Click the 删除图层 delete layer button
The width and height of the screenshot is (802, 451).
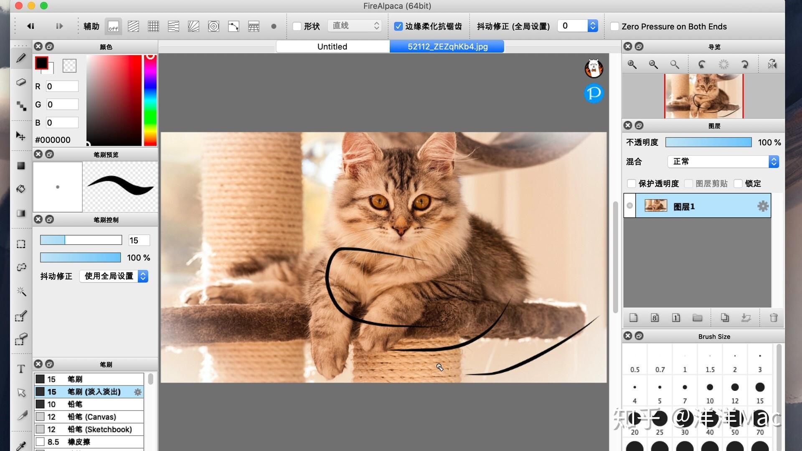(772, 318)
